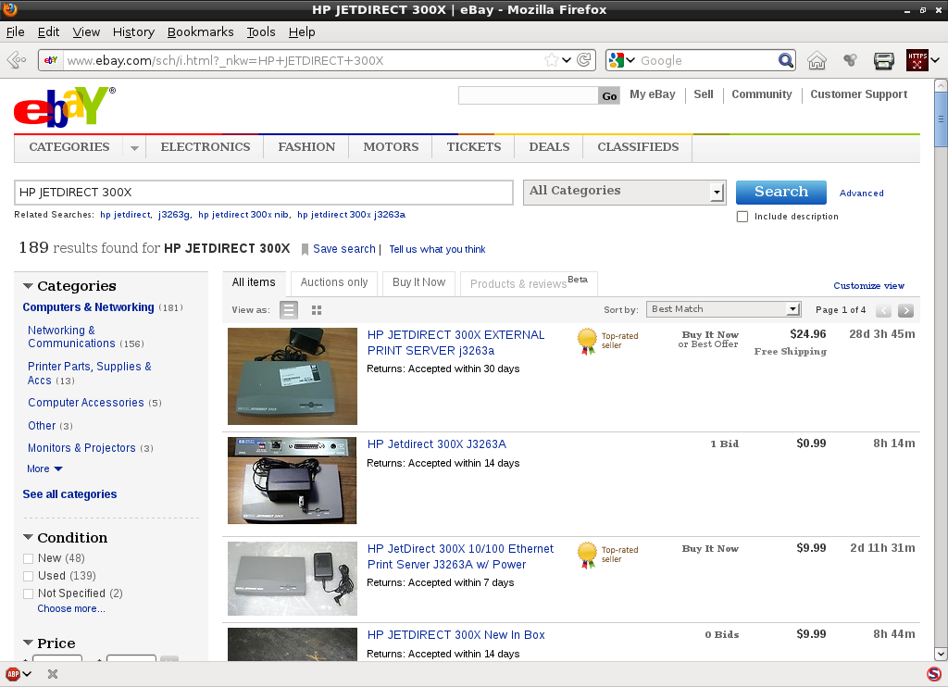Image resolution: width=948 pixels, height=687 pixels.
Task: Click the printer icon in the toolbar
Action: point(884,60)
